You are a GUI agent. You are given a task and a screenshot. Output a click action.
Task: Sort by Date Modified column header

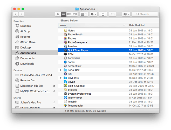coord(143,25)
